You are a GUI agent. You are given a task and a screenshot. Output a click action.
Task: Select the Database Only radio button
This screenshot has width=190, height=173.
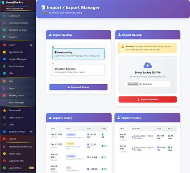tap(53, 47)
